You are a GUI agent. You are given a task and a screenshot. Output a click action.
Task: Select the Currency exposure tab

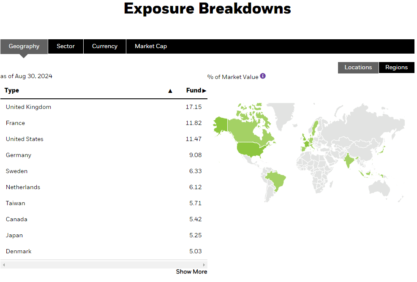(104, 46)
